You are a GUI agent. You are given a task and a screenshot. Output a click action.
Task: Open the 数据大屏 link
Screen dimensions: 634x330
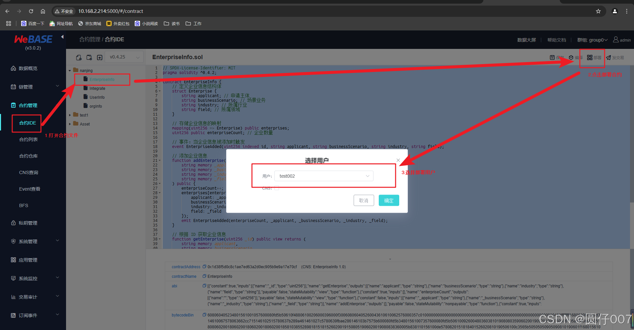[x=526, y=40]
